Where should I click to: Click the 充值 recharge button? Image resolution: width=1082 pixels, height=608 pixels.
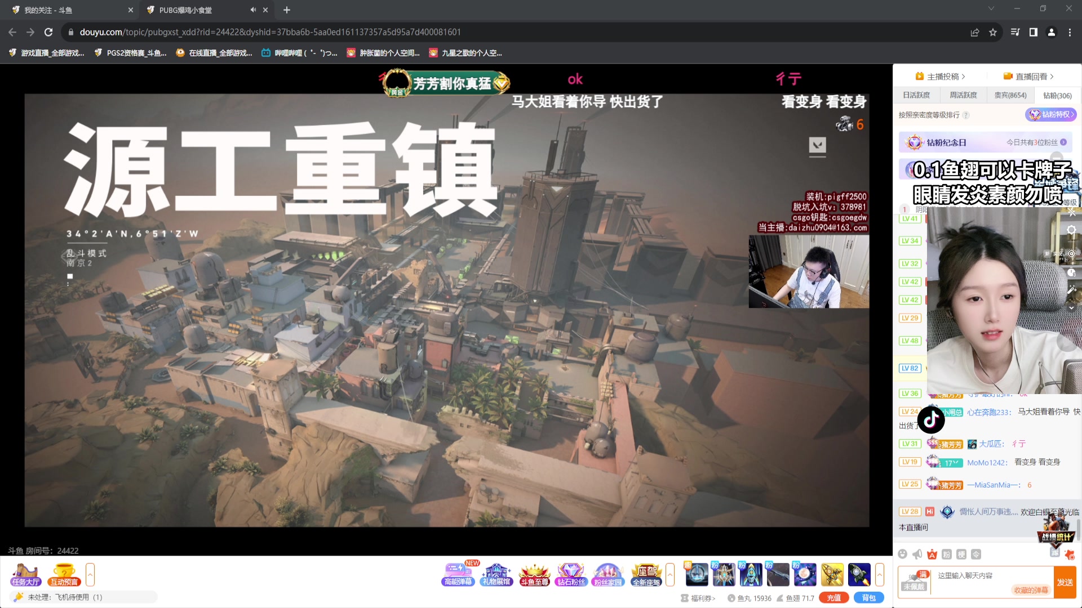tap(834, 598)
